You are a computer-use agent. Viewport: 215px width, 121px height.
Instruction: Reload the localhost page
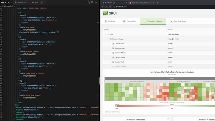click(110, 7)
